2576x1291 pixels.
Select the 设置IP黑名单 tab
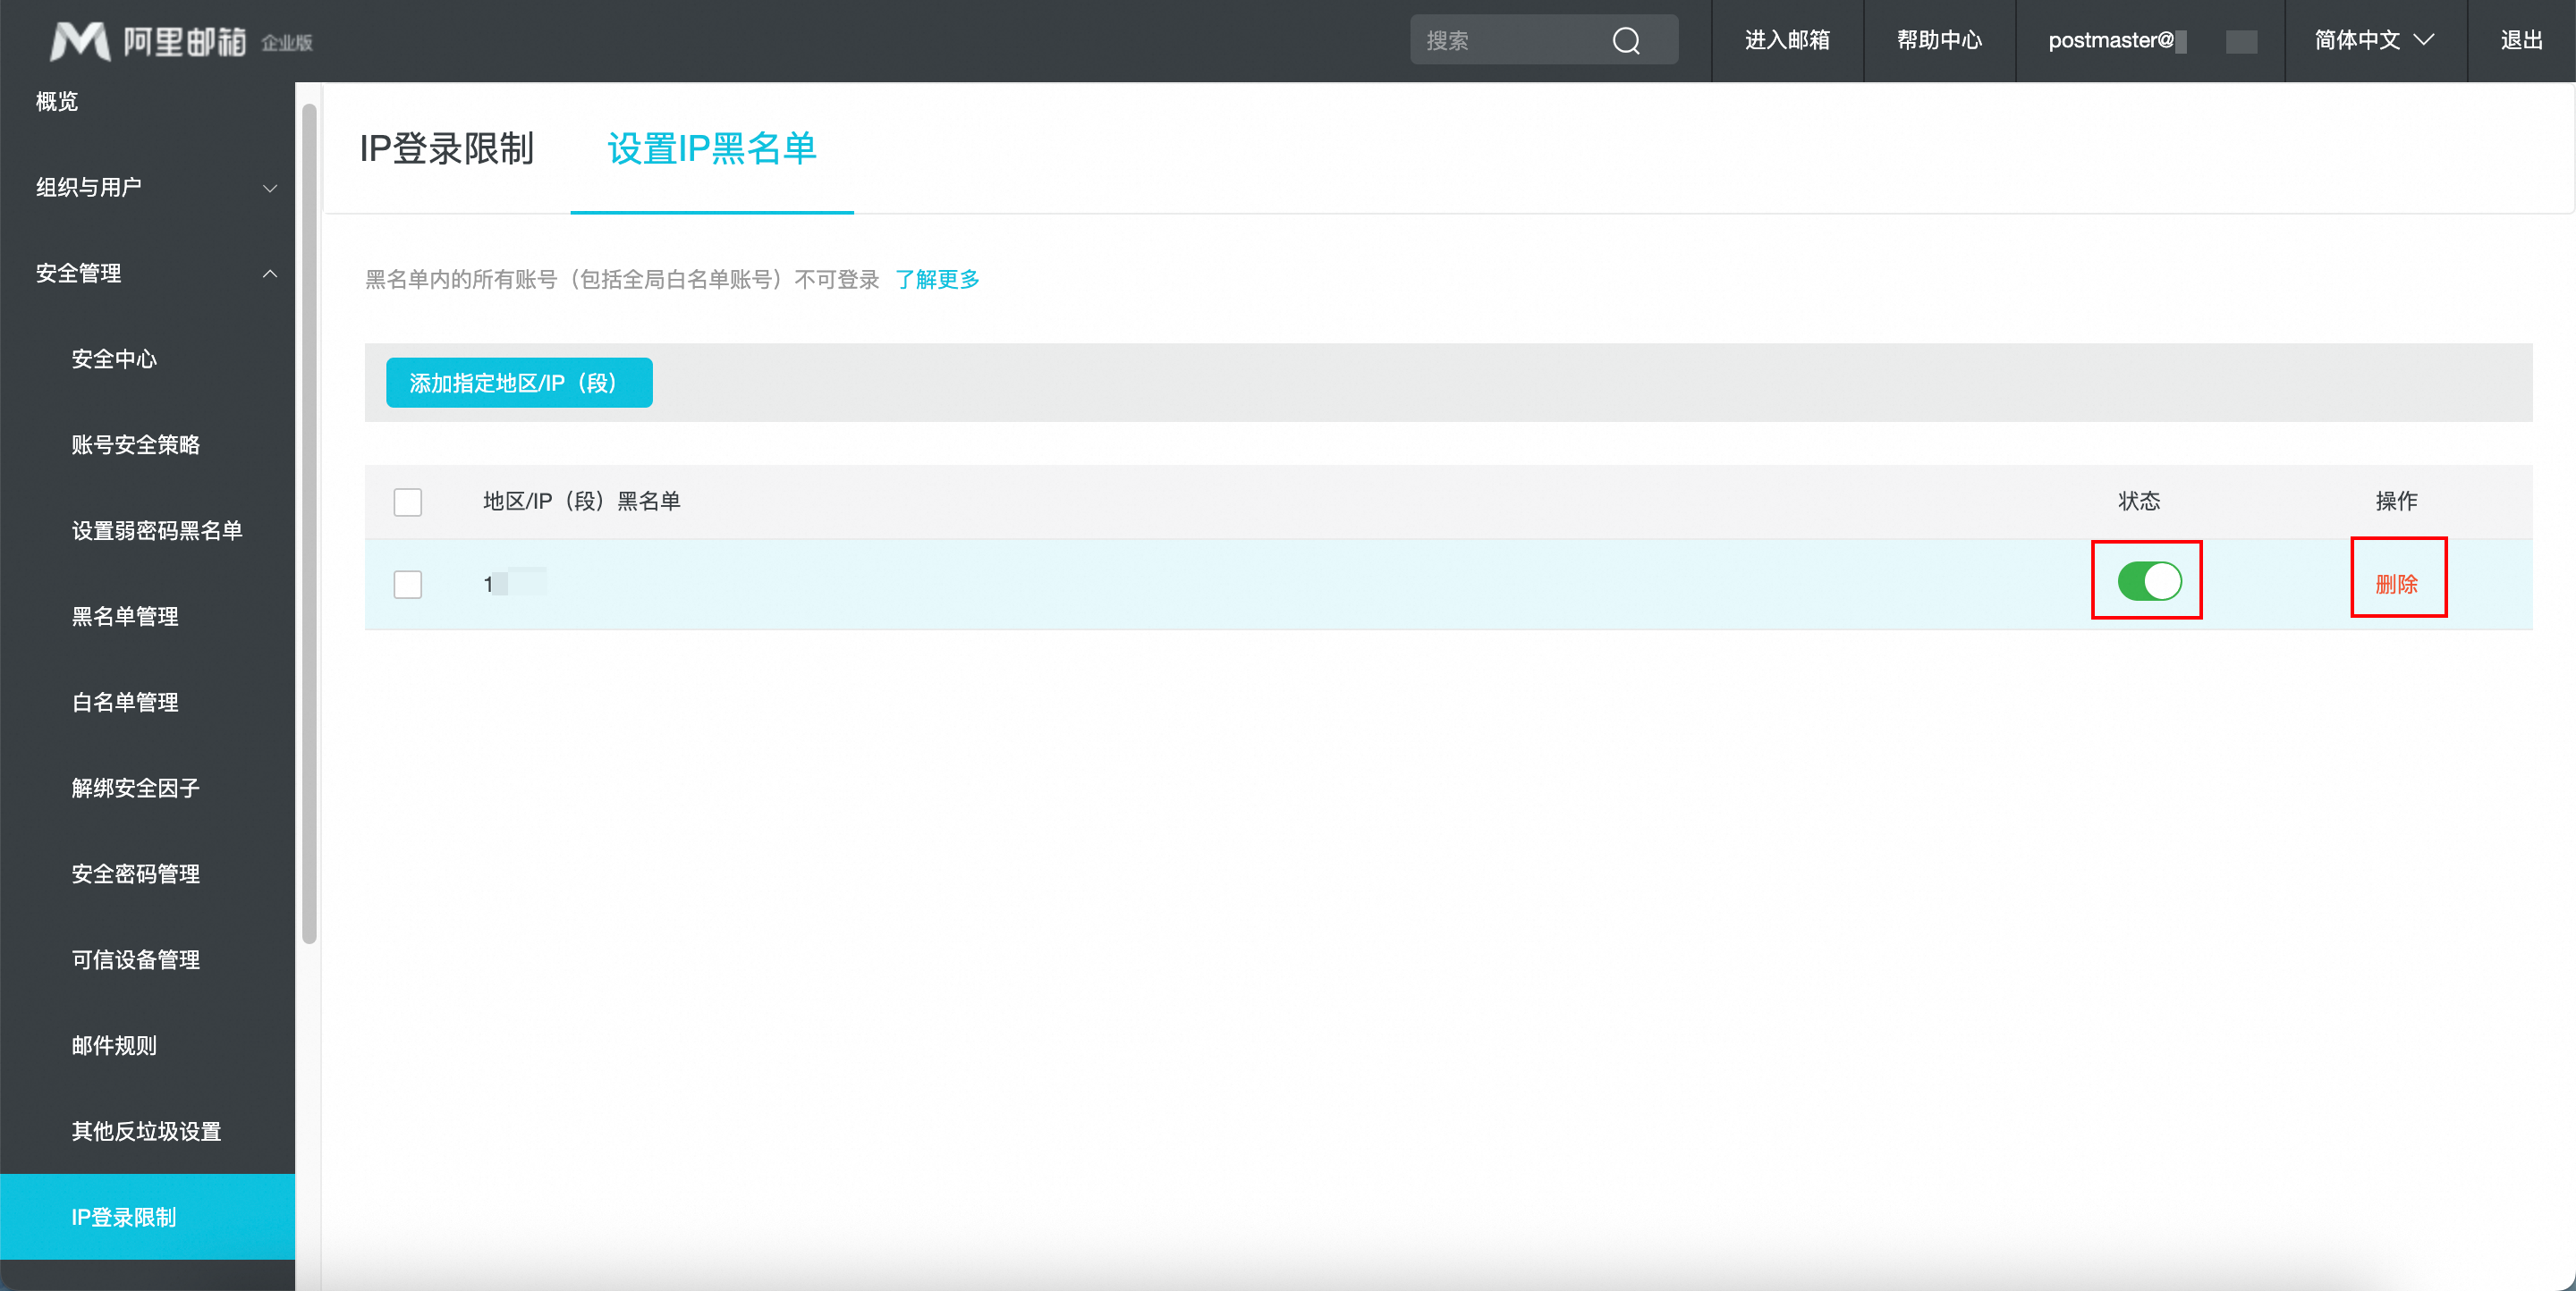[711, 149]
